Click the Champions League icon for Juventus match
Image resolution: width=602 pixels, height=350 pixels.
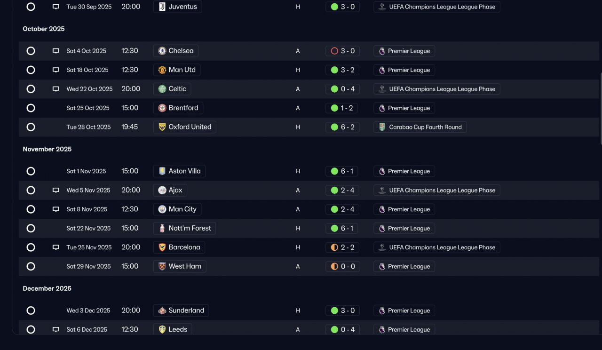click(382, 7)
